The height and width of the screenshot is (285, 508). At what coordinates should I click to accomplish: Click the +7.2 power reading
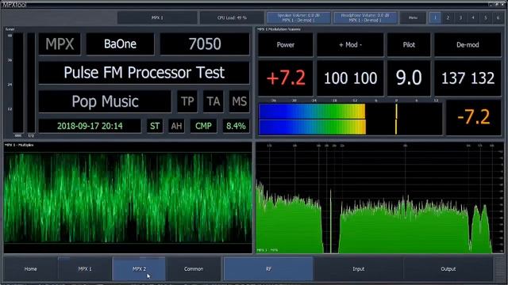[x=286, y=78]
